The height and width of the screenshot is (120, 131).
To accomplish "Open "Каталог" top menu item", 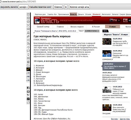I will [115, 14].
